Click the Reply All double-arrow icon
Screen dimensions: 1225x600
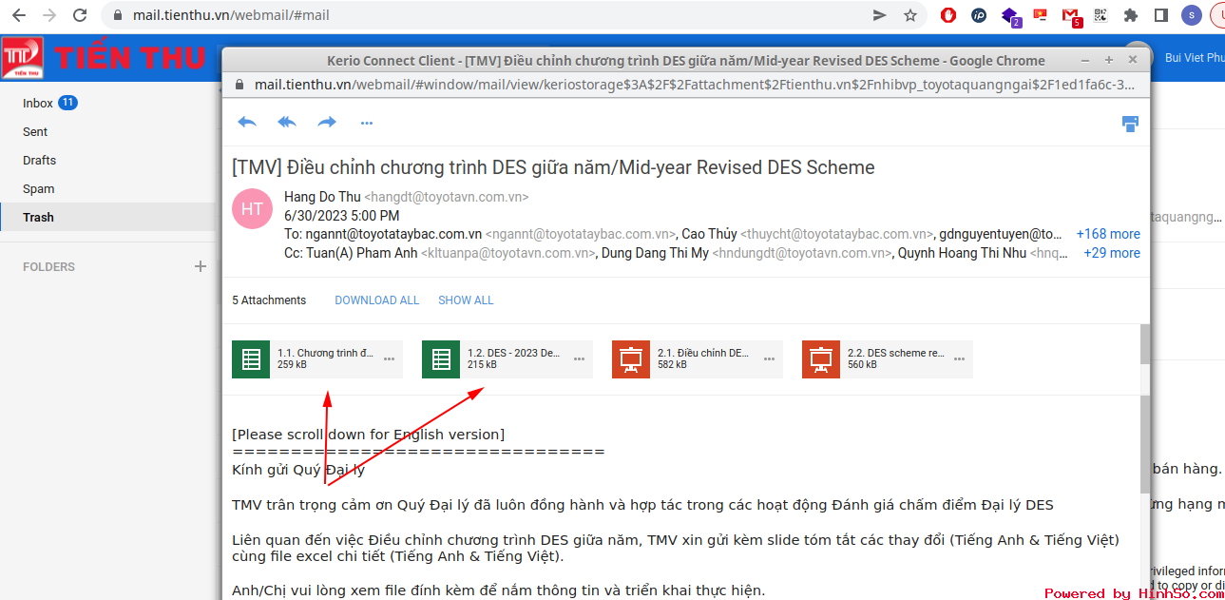287,123
